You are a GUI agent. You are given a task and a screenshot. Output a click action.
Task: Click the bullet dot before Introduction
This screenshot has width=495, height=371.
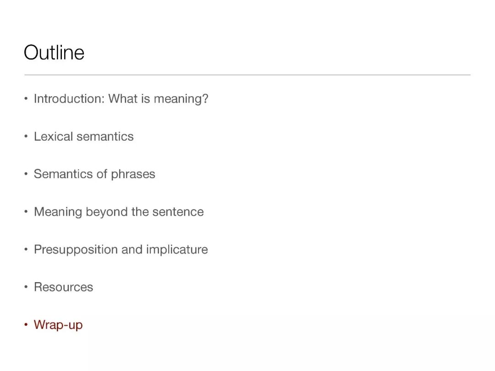(26, 99)
